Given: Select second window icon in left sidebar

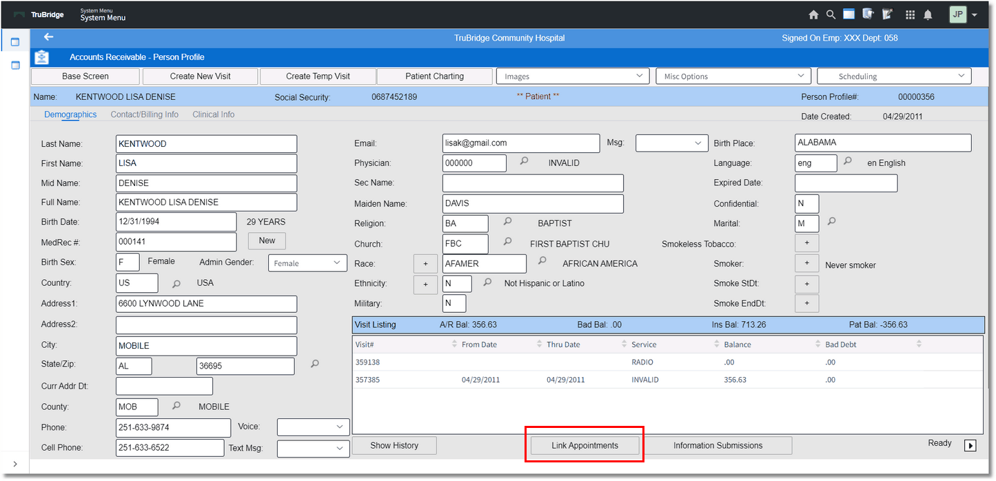Looking at the screenshot, I should tap(15, 65).
